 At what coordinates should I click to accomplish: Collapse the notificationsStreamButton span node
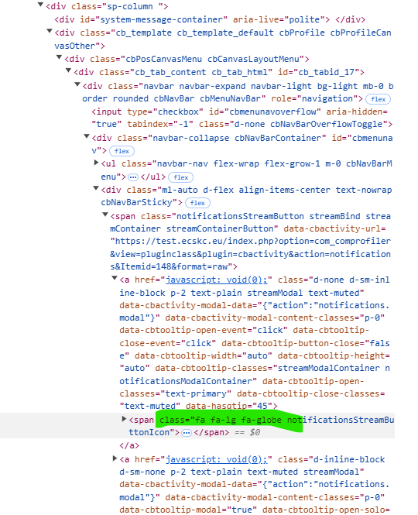click(105, 215)
